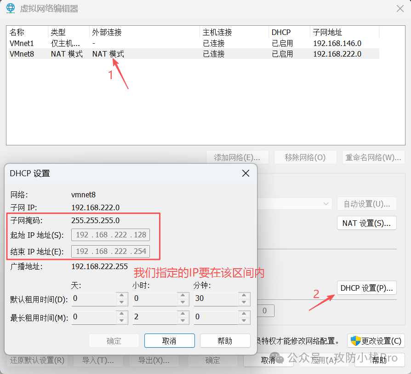Increase default lease hours spinner
411x374 pixels.
[183, 295]
